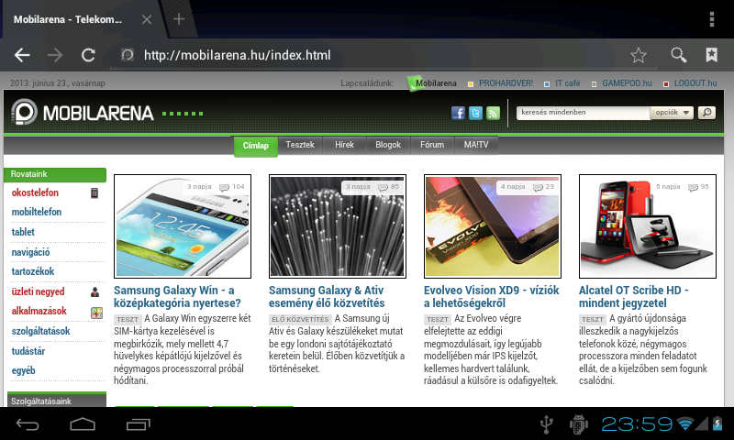Visit the PROHARDVER! site link
The image size is (734, 440).
pyautogui.click(x=506, y=83)
